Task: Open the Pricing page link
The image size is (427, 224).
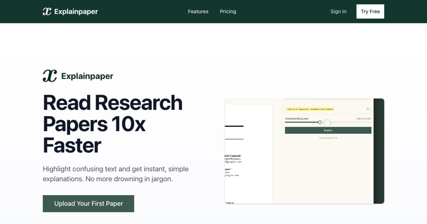Action: [228, 11]
